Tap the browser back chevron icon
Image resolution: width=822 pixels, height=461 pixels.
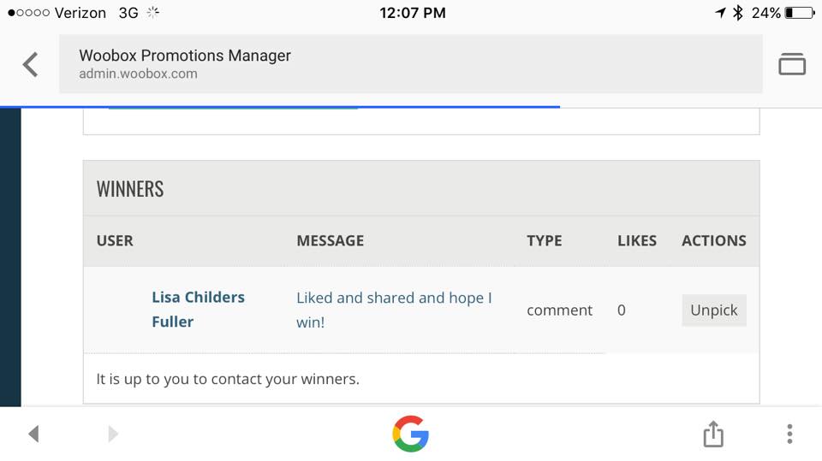31,64
